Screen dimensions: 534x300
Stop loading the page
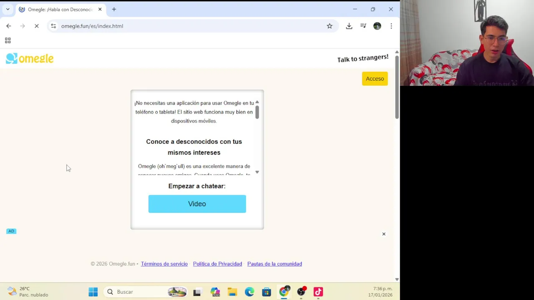37,26
